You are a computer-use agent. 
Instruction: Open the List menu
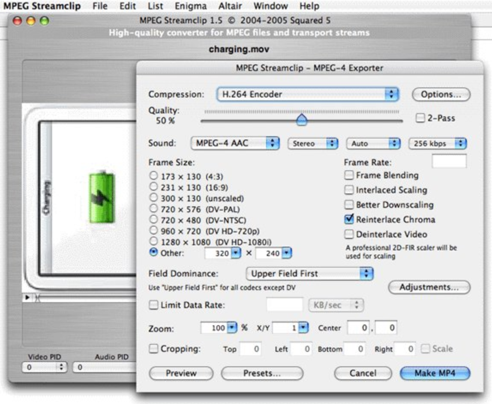click(155, 6)
